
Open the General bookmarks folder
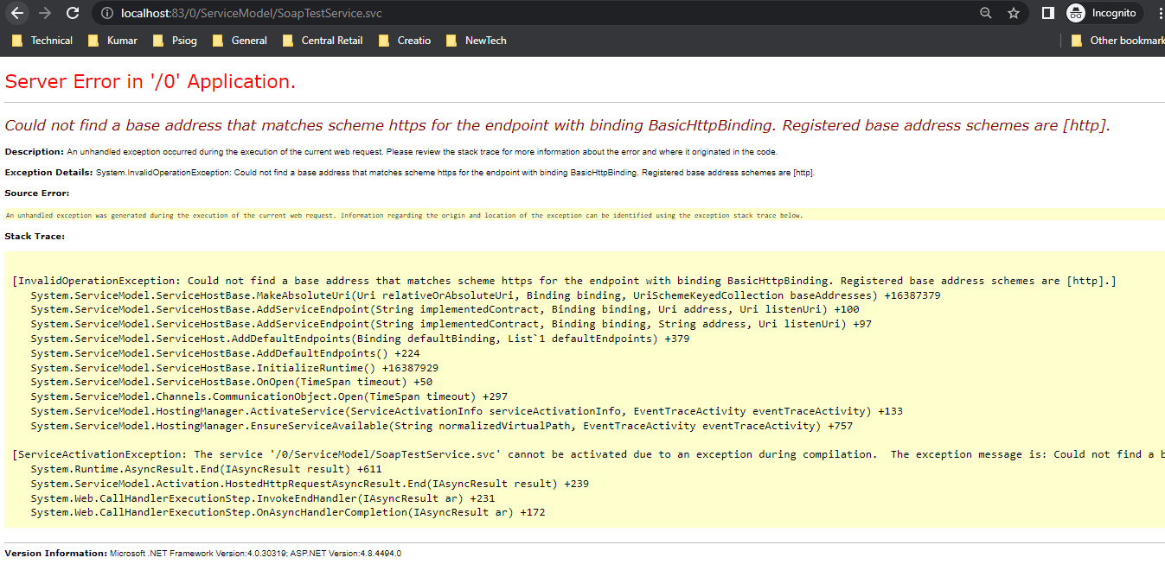click(240, 41)
